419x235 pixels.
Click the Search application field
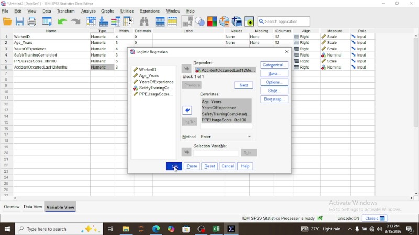(x=284, y=21)
